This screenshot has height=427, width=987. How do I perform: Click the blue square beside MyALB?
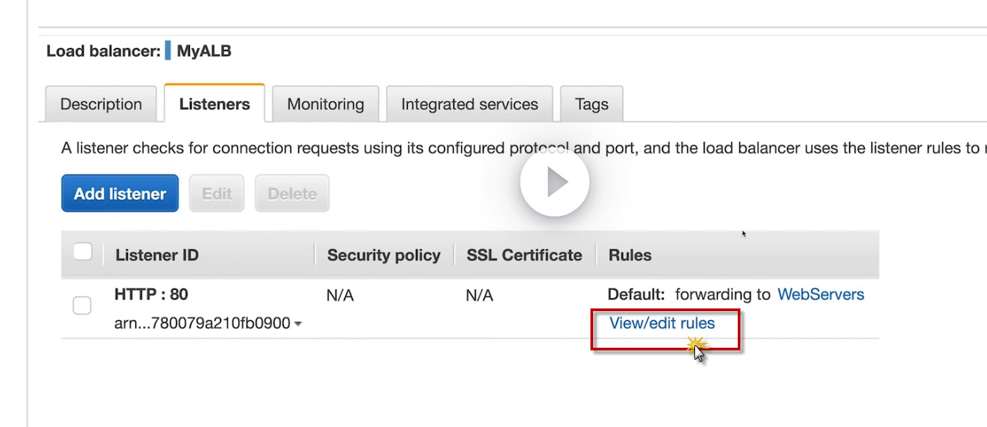pos(168,51)
